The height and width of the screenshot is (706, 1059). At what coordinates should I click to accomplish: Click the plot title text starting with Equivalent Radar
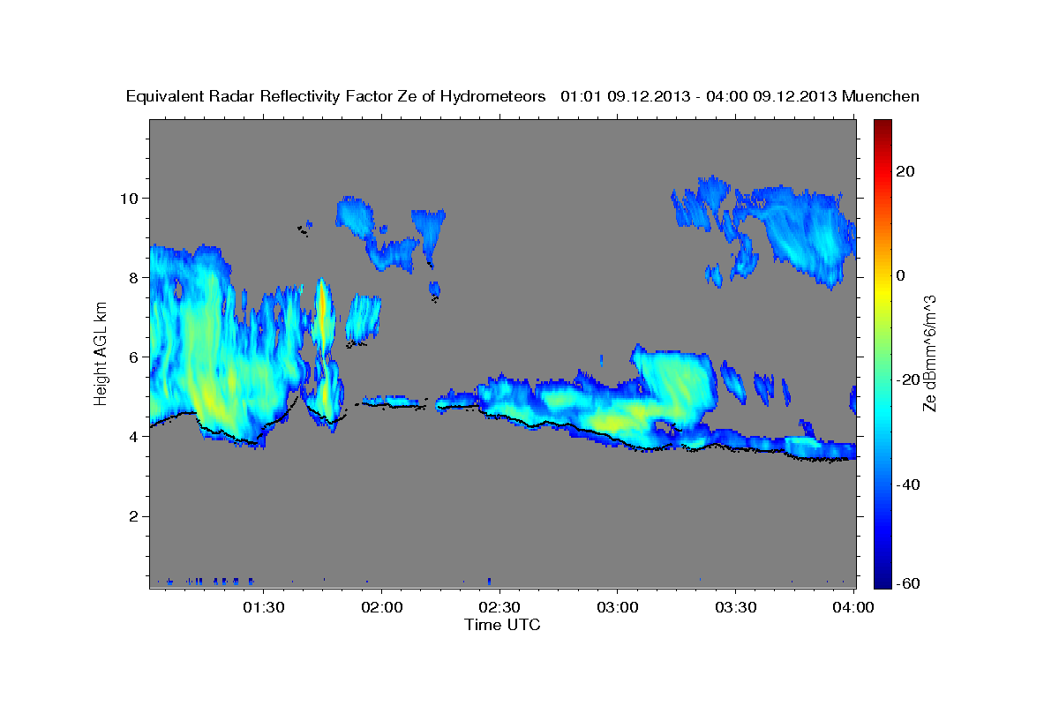pyautogui.click(x=522, y=97)
